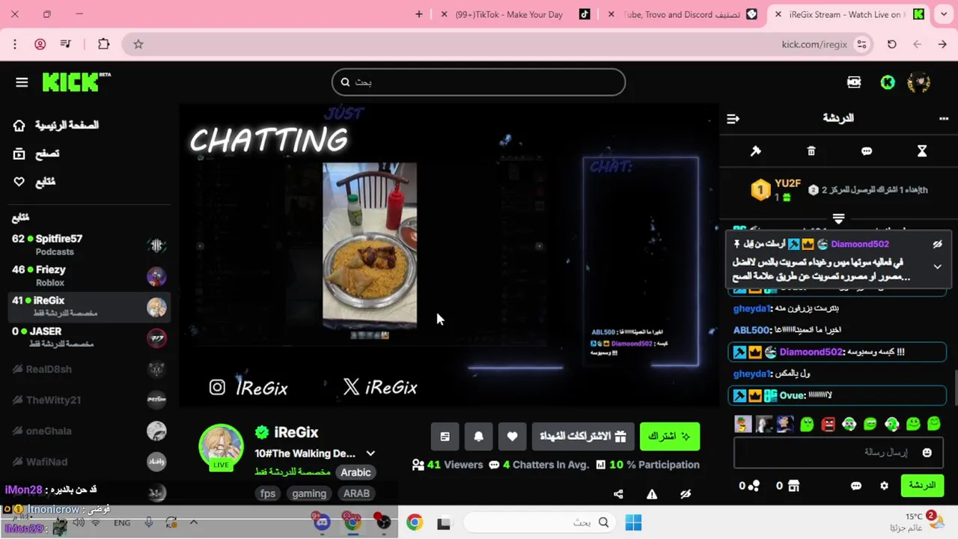Click the Arabic language tag
This screenshot has height=539, width=958.
(x=356, y=472)
